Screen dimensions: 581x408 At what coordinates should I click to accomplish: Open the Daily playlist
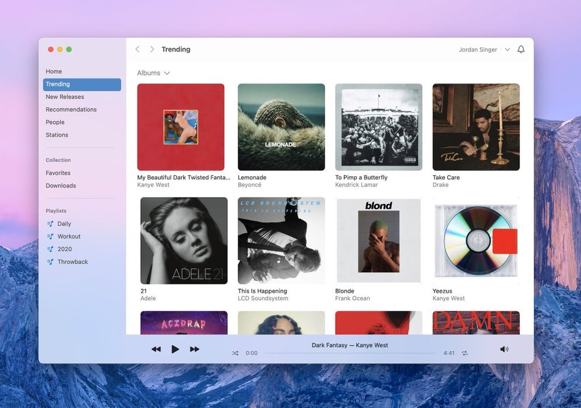coord(64,223)
